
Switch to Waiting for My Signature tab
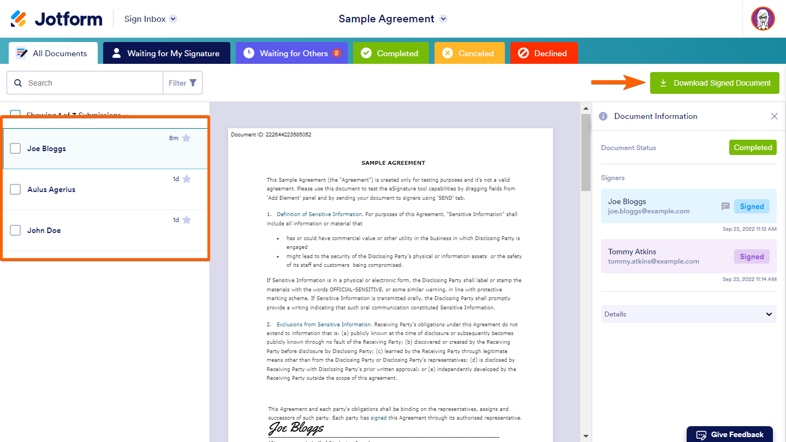(x=166, y=53)
